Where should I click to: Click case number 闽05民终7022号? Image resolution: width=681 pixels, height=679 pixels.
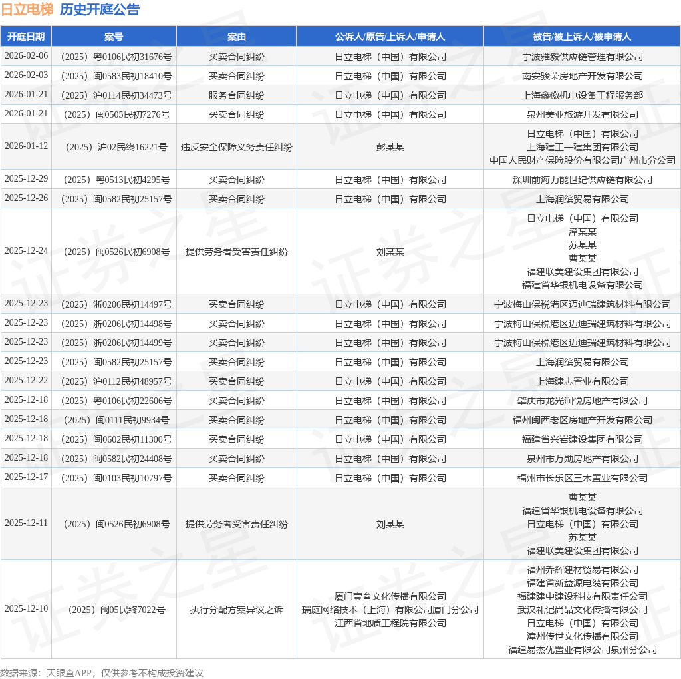[132, 610]
